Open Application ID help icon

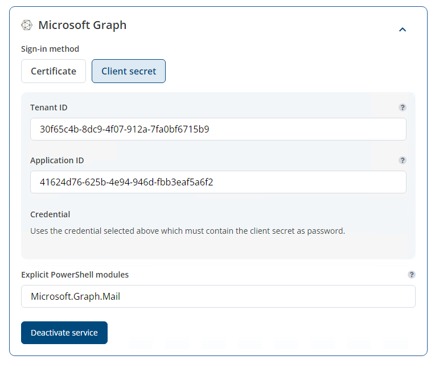pyautogui.click(x=403, y=160)
